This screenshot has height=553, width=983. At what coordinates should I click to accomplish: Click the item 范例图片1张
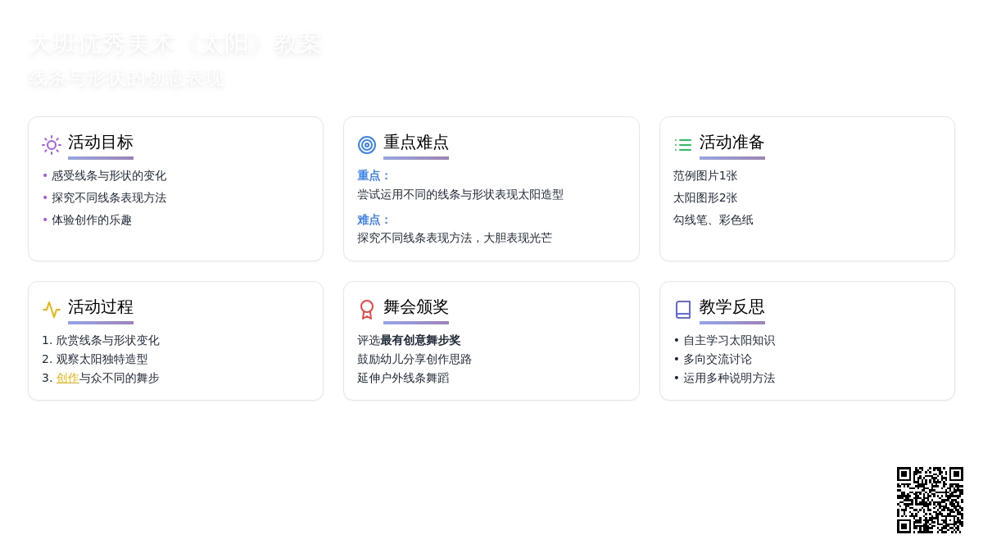(705, 175)
